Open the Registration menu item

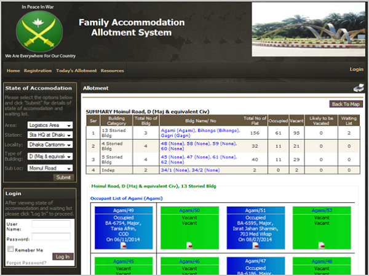(x=38, y=71)
